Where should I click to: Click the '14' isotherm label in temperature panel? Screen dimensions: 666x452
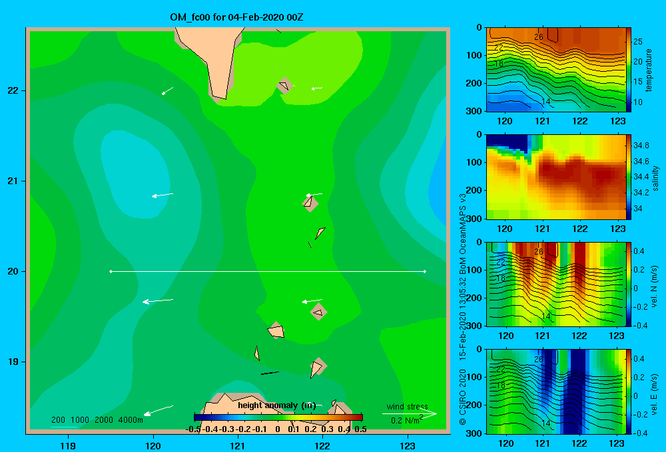point(546,102)
